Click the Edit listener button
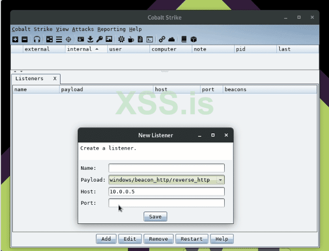 click(x=130, y=239)
